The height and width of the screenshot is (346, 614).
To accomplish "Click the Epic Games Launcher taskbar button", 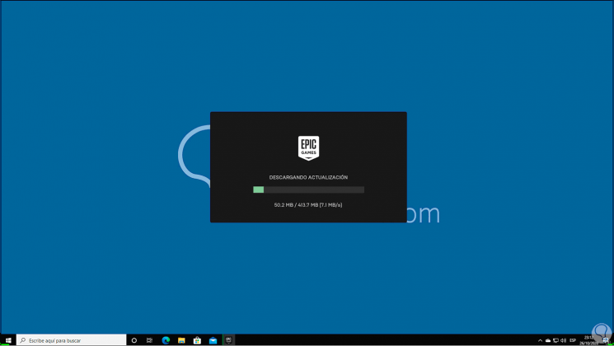I will 228,340.
